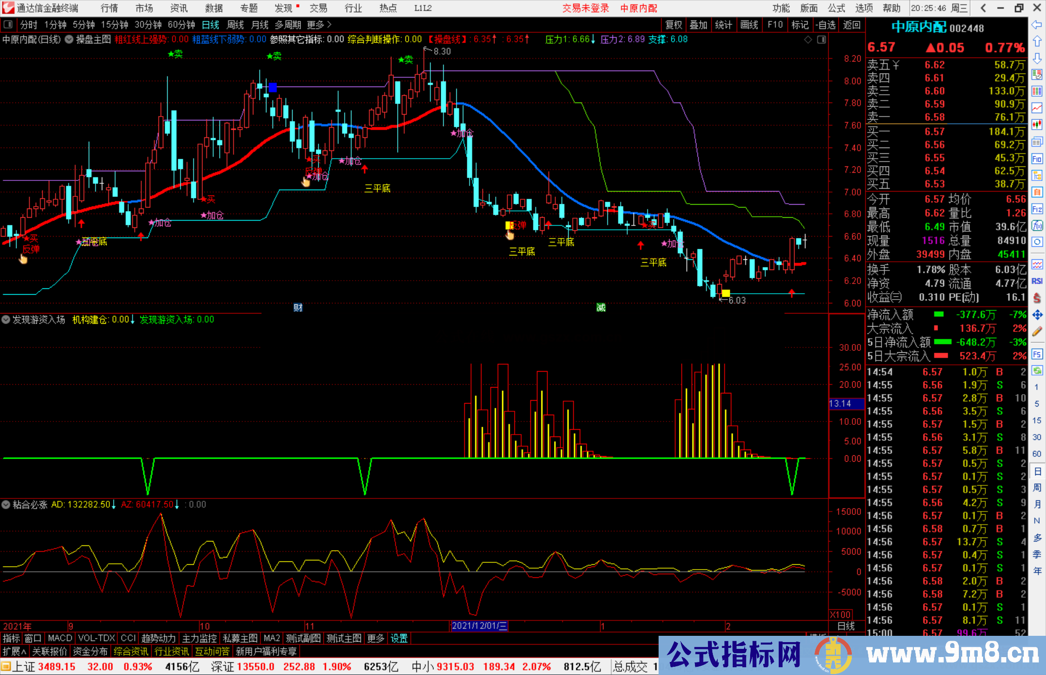Viewport: 1046px width, 675px height.
Task: Click the pencil drawing tool icon
Action: pyautogui.click(x=1037, y=331)
